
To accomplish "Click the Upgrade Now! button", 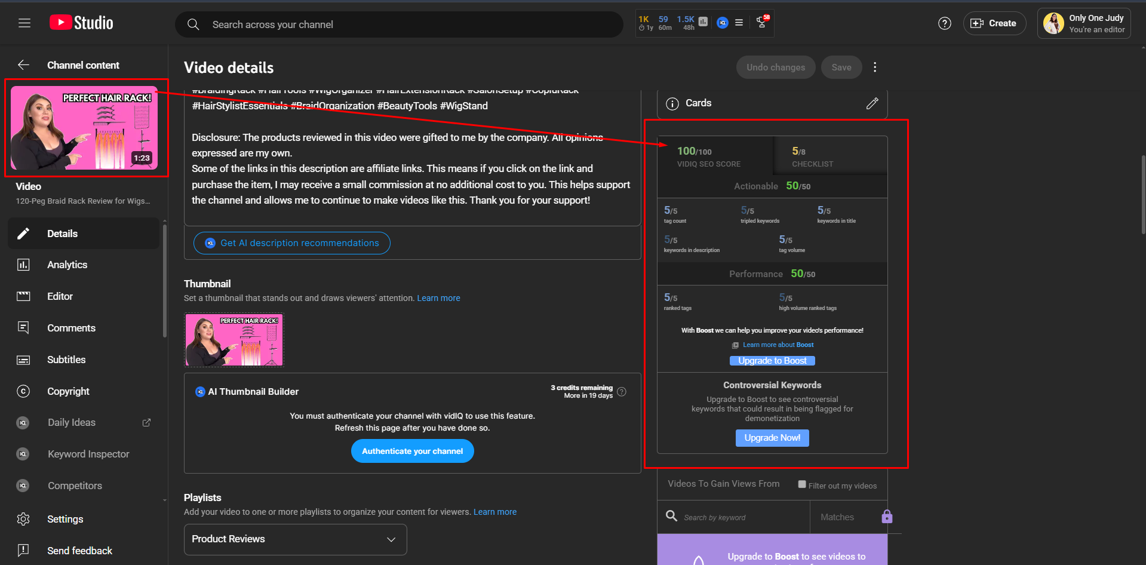I will 772,438.
